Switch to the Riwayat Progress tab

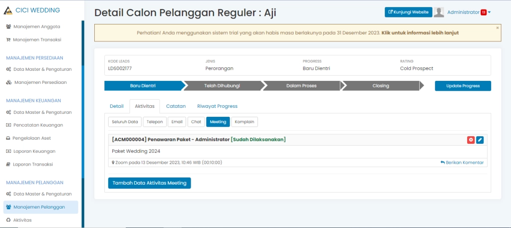click(217, 106)
